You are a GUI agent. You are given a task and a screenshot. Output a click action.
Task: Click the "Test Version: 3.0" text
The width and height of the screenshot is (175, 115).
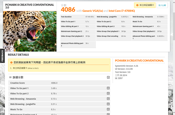click(x=122, y=72)
